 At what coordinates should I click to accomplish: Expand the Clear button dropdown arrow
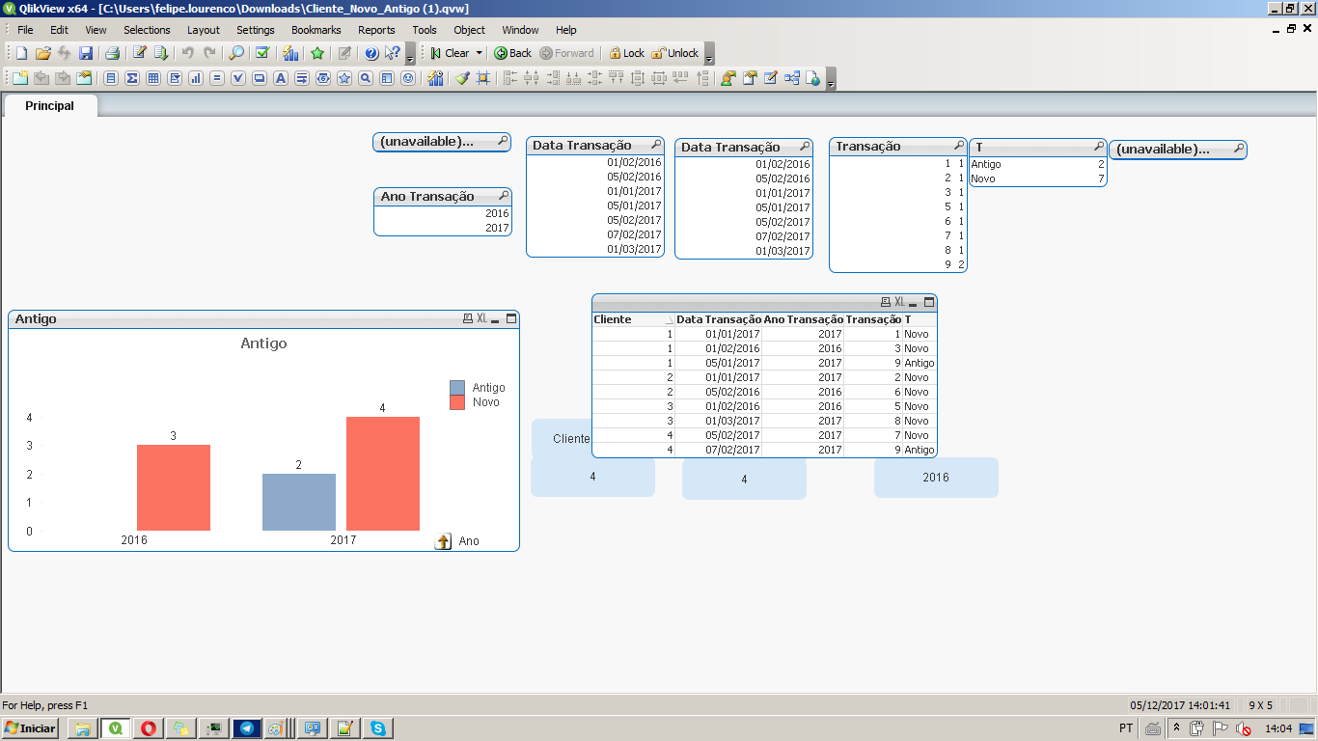point(479,53)
